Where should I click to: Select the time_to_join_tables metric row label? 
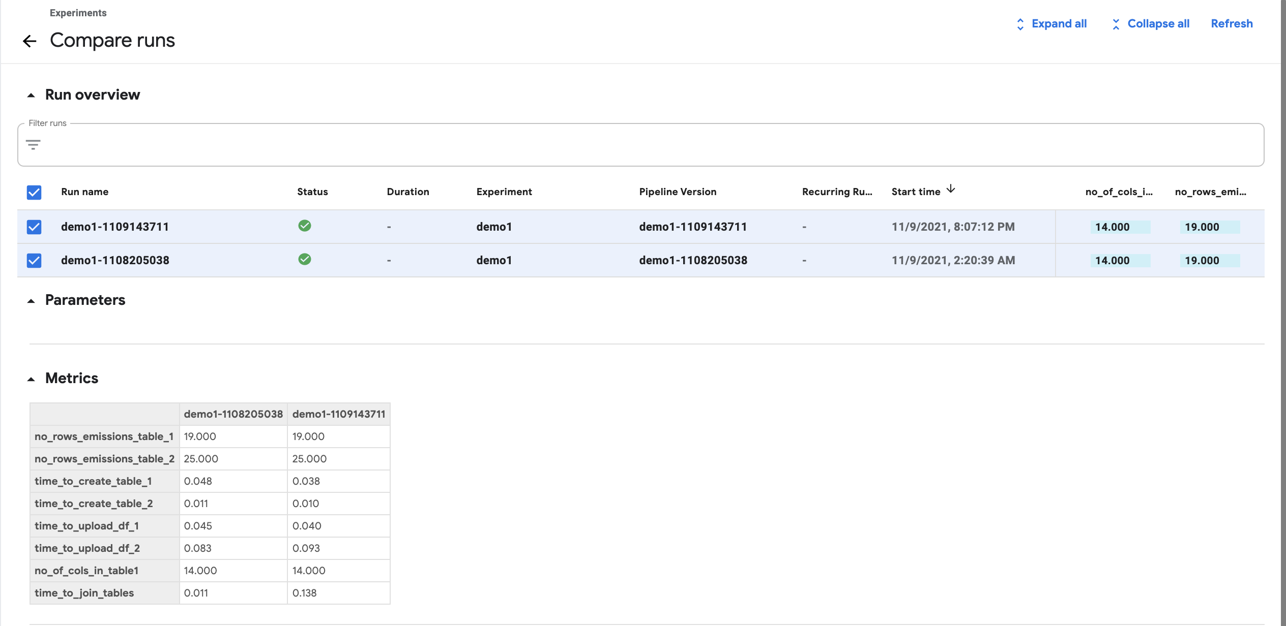[104, 593]
